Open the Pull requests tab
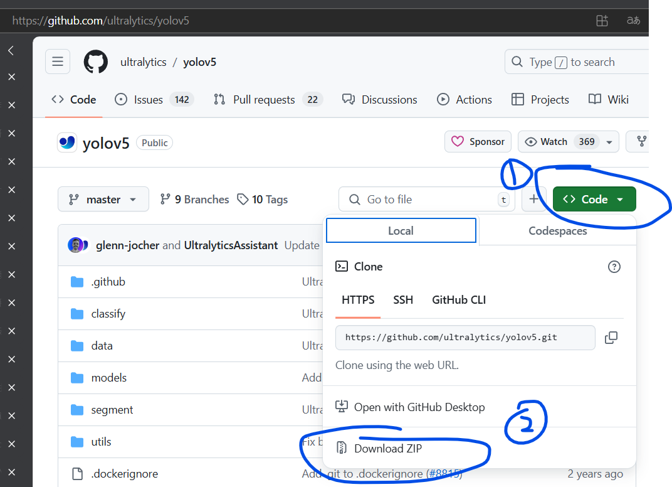The width and height of the screenshot is (672, 487). 268,100
